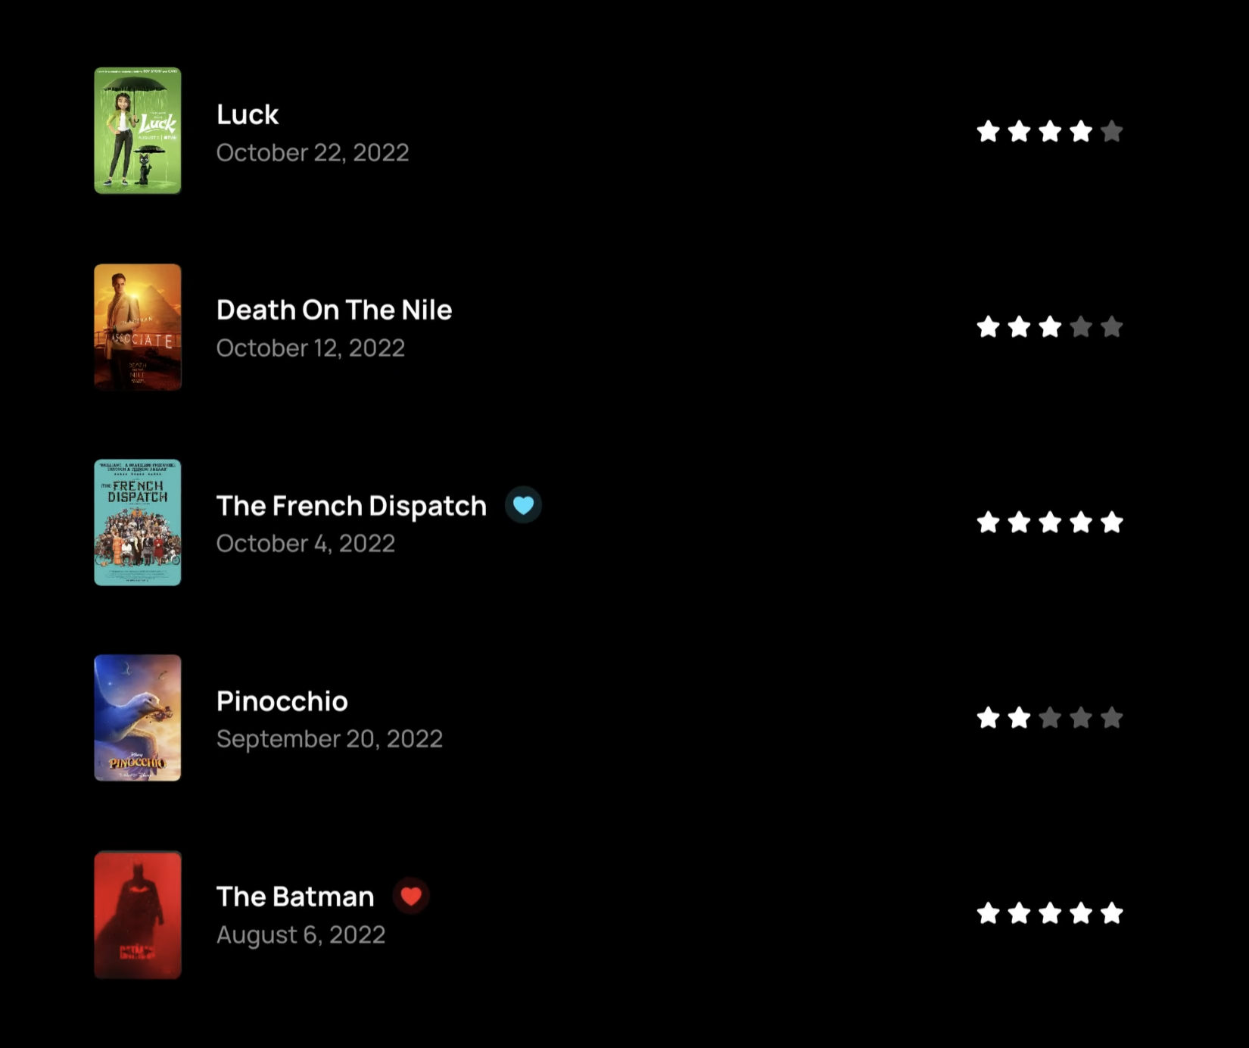The height and width of the screenshot is (1048, 1249).
Task: Click the fifth star of The French Dispatch
Action: 1111,522
